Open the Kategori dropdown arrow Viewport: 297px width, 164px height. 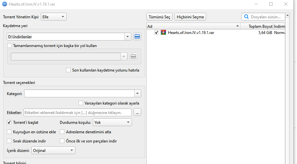138,93
